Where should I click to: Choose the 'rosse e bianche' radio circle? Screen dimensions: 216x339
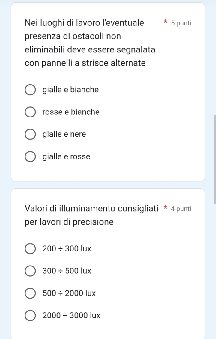[30, 112]
